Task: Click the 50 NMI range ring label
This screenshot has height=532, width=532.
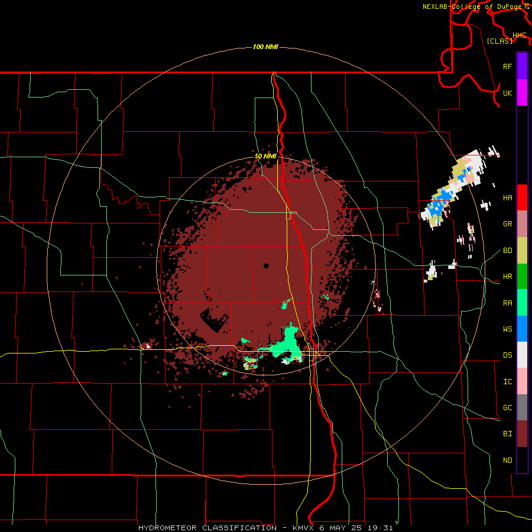Action: tap(265, 156)
